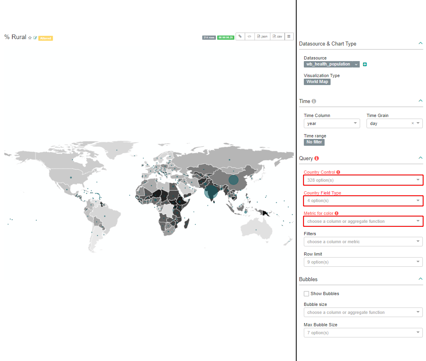The height and width of the screenshot is (361, 426).
Task: Collapse the Bubbles section
Action: (420, 279)
